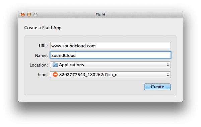Click the Fluid title in the title bar
The image size is (201, 127).
(x=100, y=15)
